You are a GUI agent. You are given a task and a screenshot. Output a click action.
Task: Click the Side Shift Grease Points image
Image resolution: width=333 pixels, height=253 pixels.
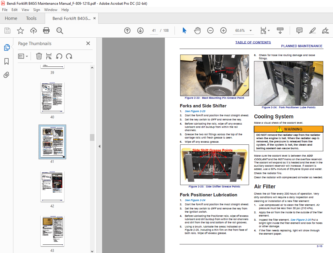point(215,165)
